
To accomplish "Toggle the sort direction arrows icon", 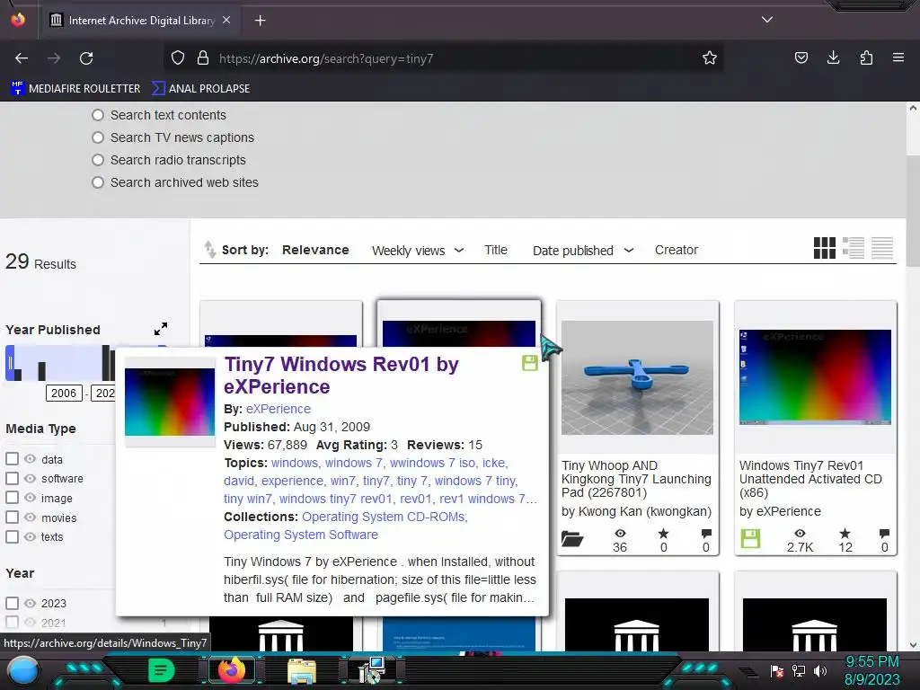I will pyautogui.click(x=209, y=250).
